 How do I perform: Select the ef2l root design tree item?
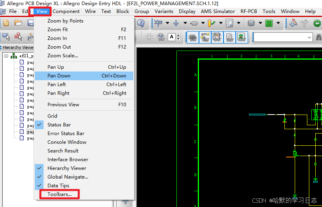click(26, 56)
